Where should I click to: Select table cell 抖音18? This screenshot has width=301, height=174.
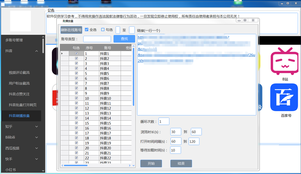[x=110, y=138]
